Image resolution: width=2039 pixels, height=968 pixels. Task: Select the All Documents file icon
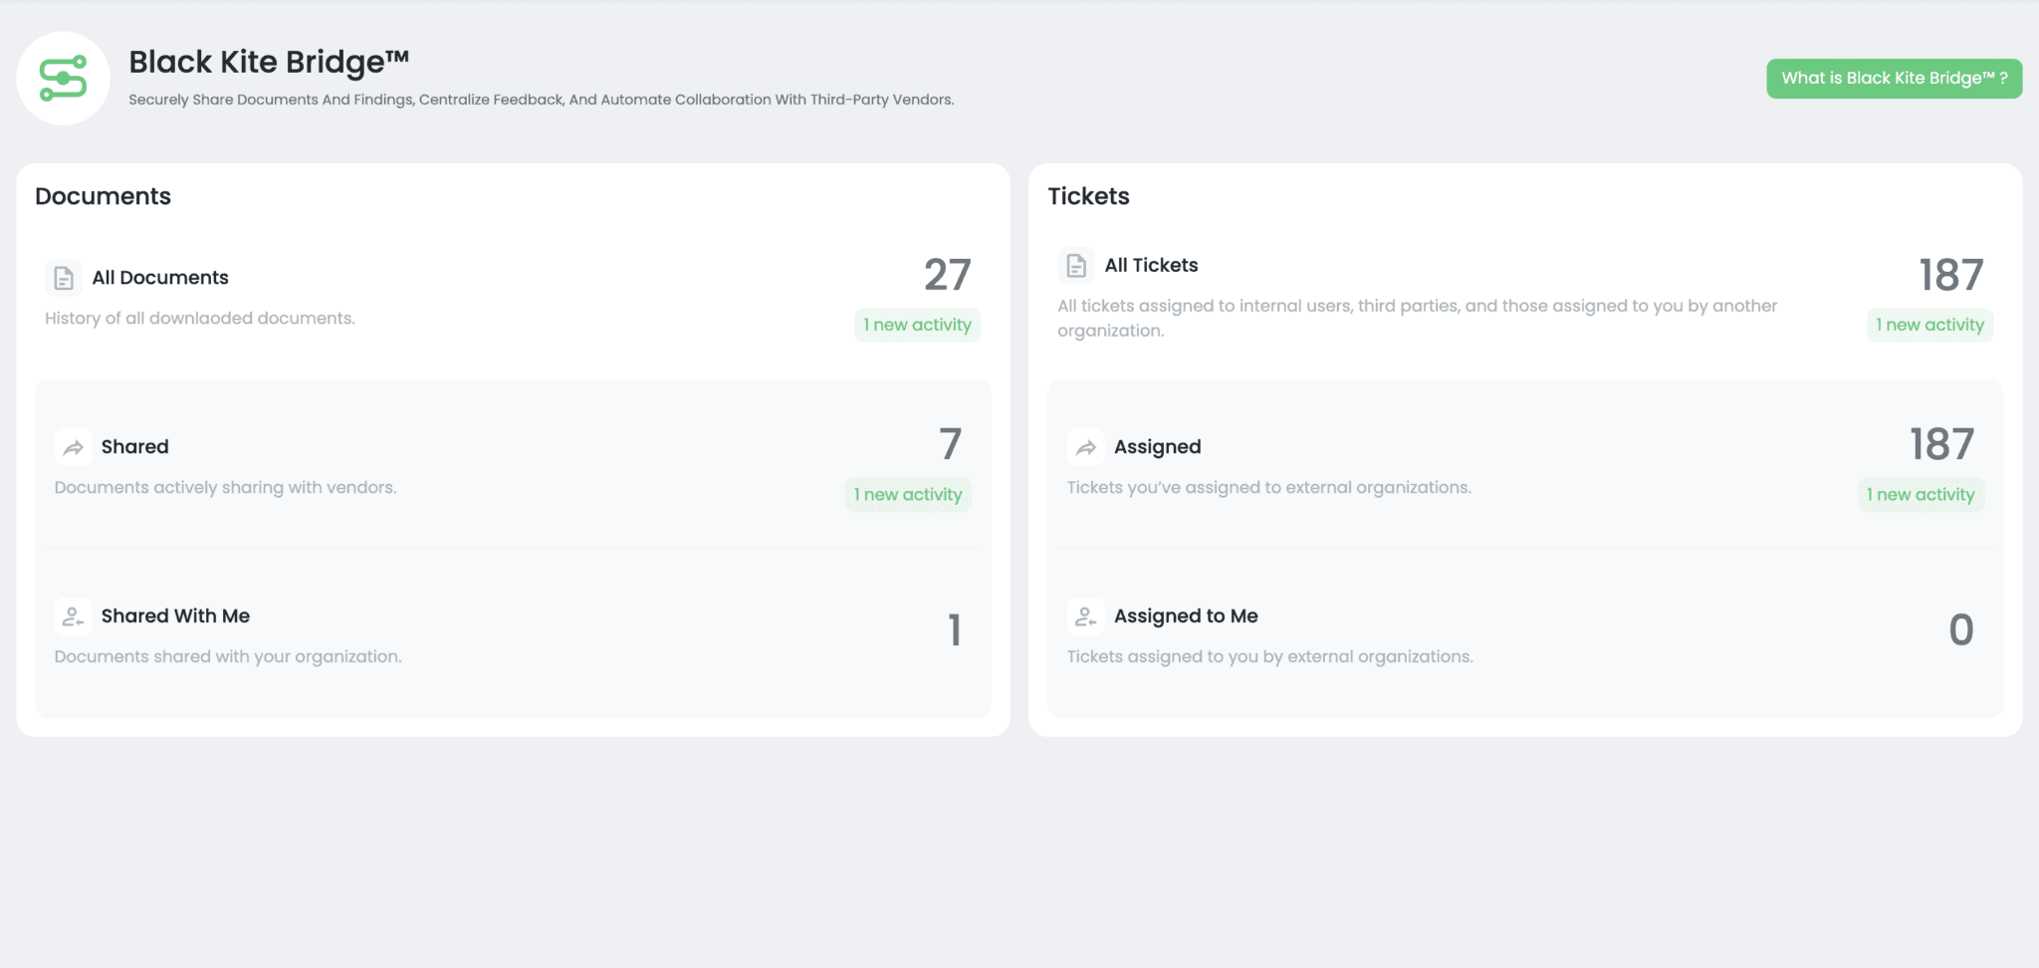64,278
